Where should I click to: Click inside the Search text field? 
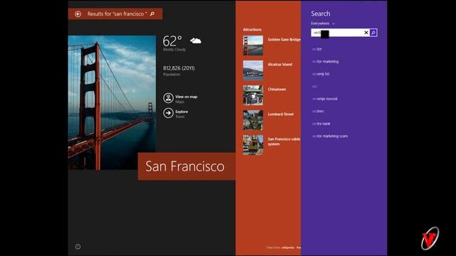click(337, 33)
